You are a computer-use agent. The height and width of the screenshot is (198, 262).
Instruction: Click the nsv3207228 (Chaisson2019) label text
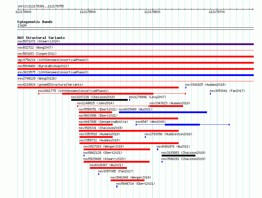(93, 97)
